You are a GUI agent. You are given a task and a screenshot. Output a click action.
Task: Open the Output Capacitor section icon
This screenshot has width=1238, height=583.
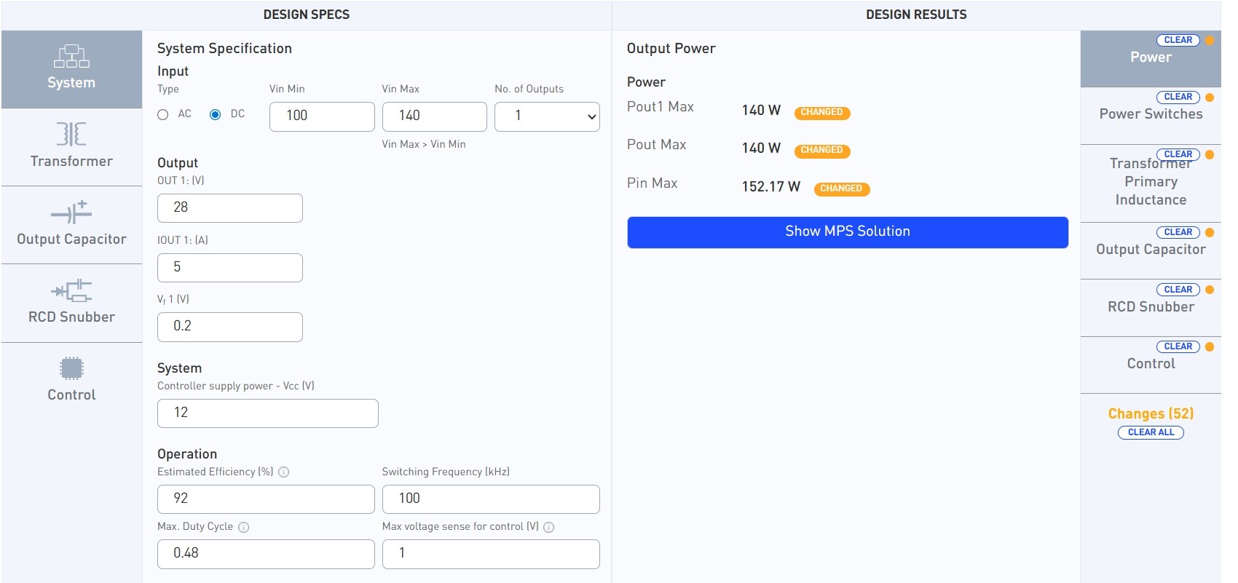pyautogui.click(x=71, y=213)
